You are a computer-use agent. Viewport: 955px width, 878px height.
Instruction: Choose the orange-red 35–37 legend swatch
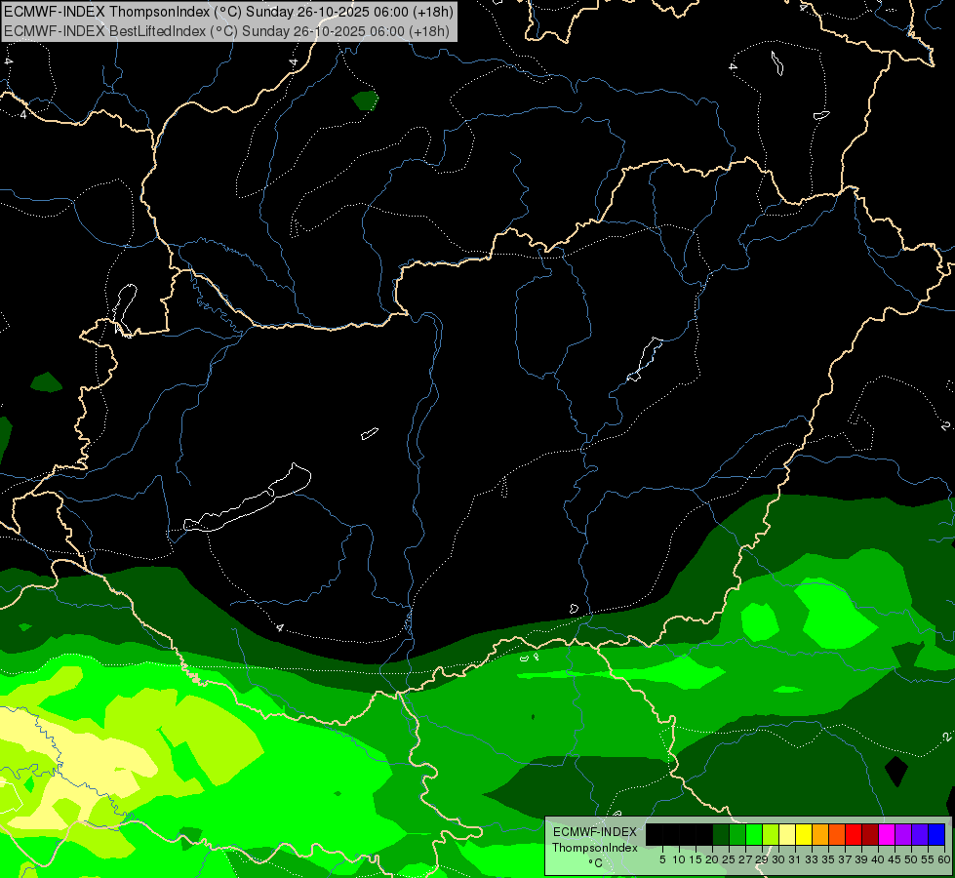(837, 834)
